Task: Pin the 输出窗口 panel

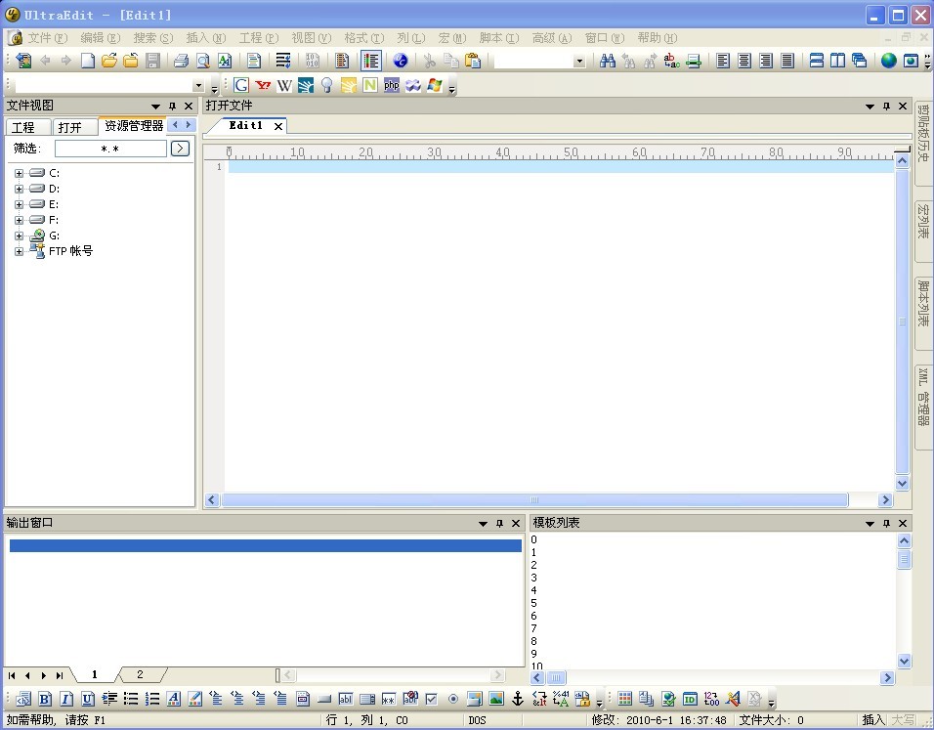Action: coord(499,523)
